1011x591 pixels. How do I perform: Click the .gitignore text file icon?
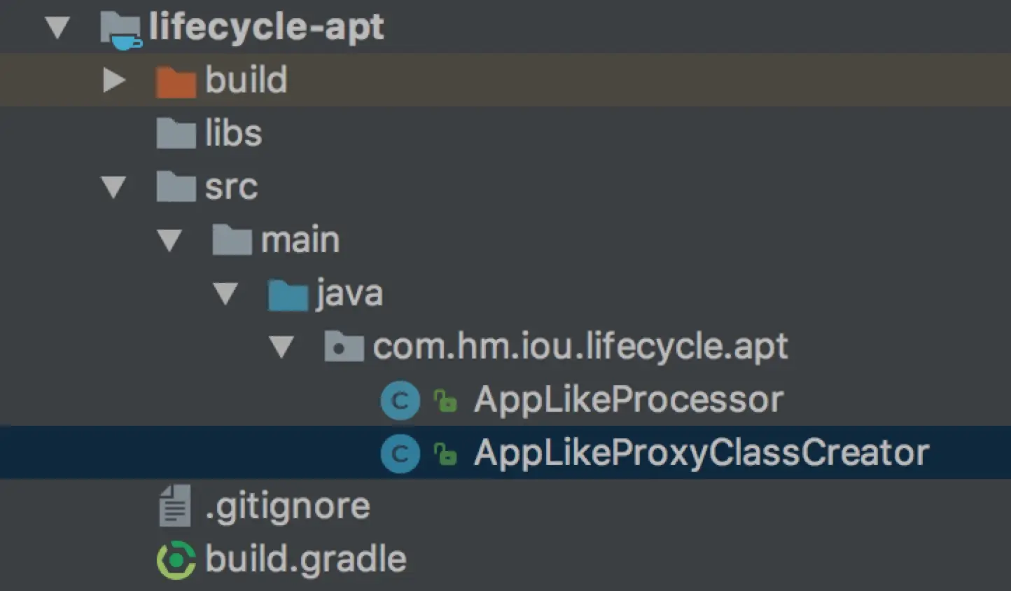(x=174, y=506)
